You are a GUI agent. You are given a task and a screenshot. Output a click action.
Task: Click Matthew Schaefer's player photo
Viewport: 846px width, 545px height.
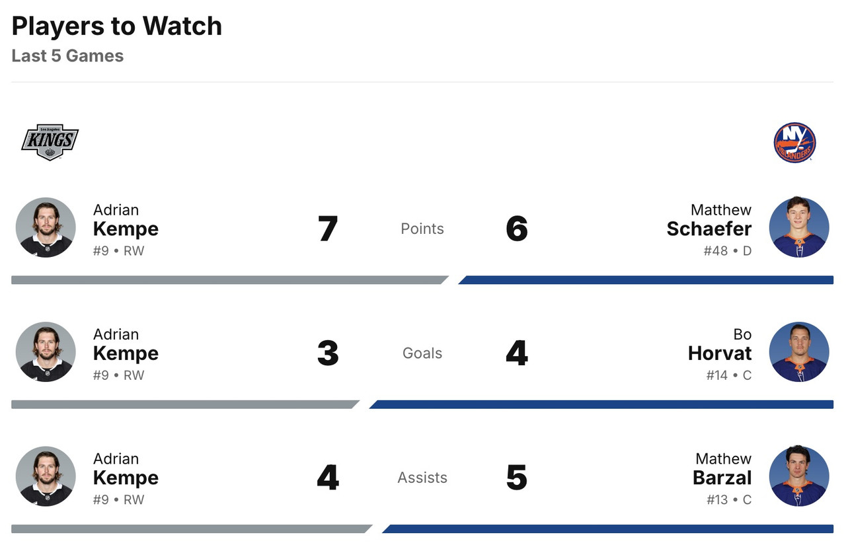798,227
